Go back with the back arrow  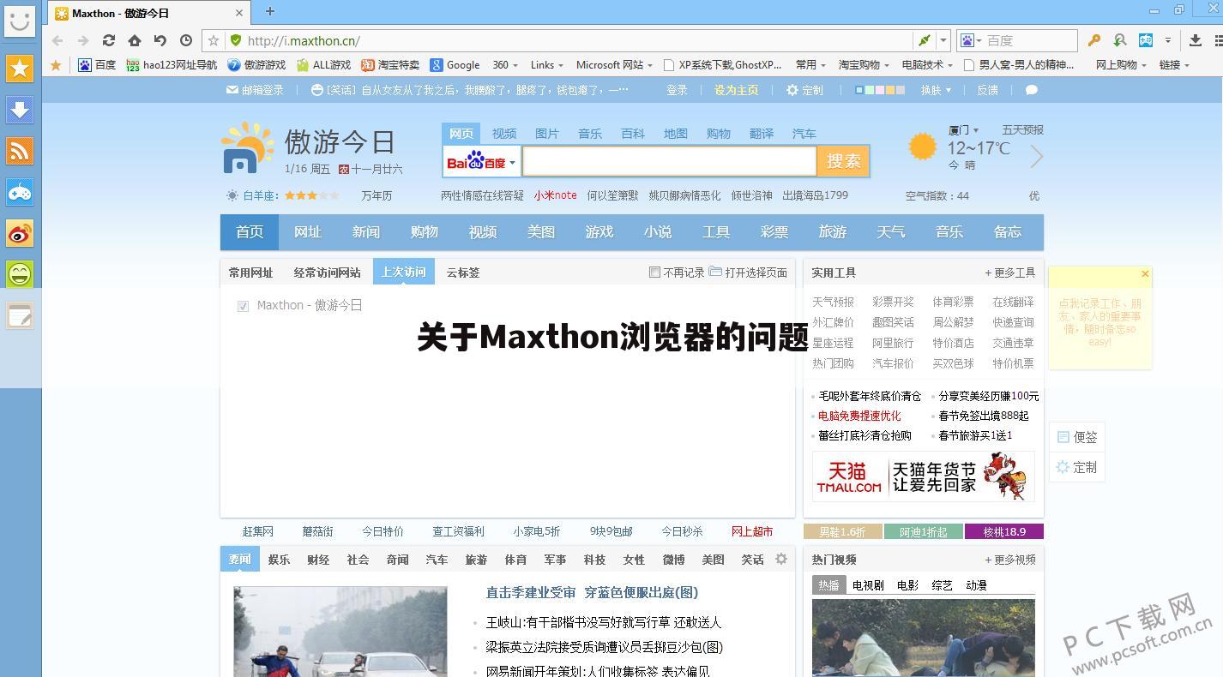pos(57,40)
